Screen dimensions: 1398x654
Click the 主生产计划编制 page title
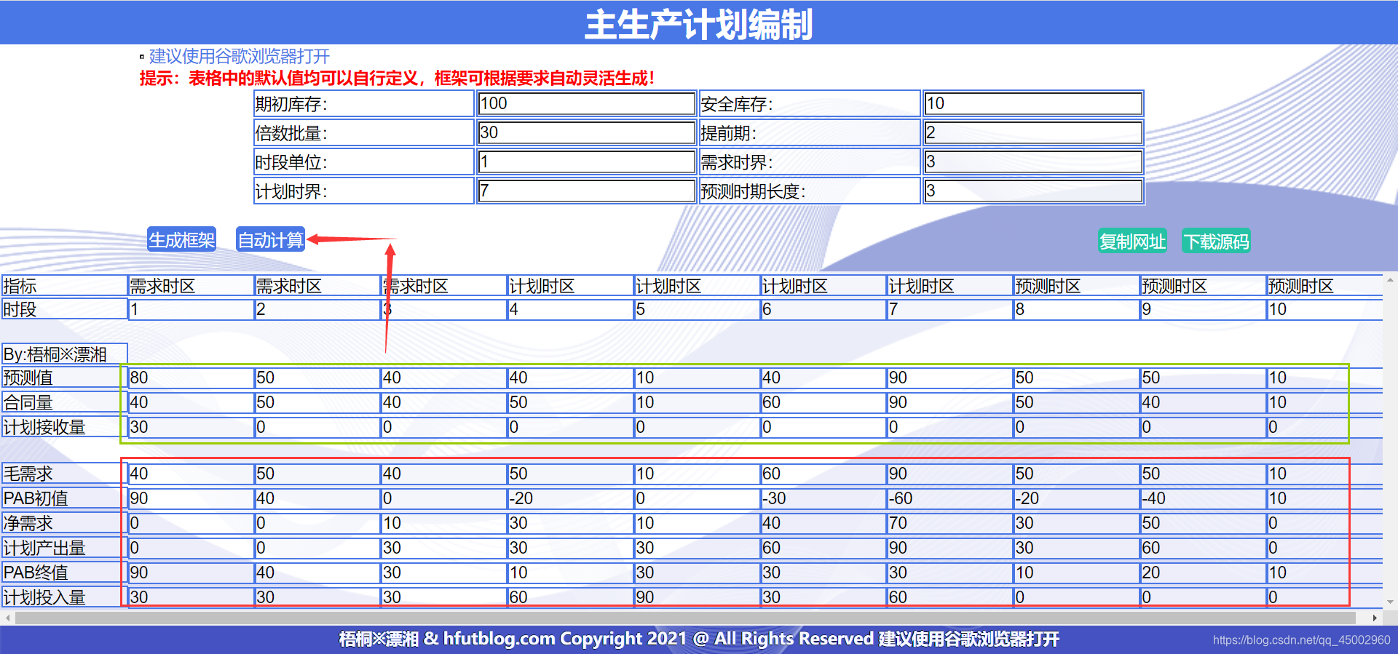coord(699,24)
